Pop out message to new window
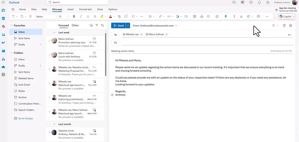 (x=291, y=25)
